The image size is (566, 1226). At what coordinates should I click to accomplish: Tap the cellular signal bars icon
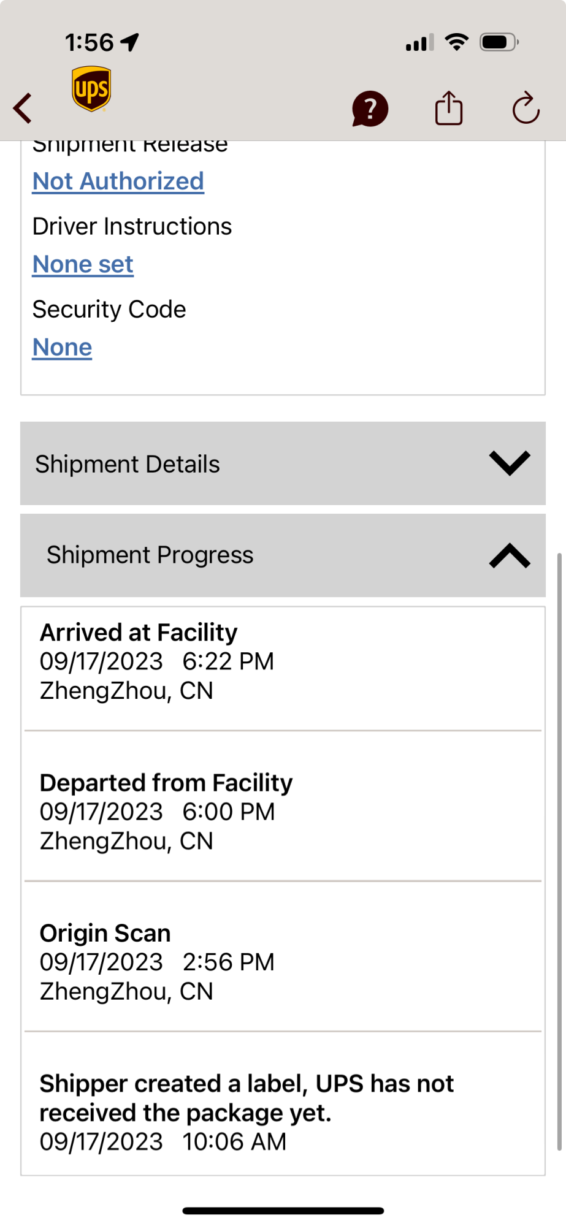tap(420, 43)
